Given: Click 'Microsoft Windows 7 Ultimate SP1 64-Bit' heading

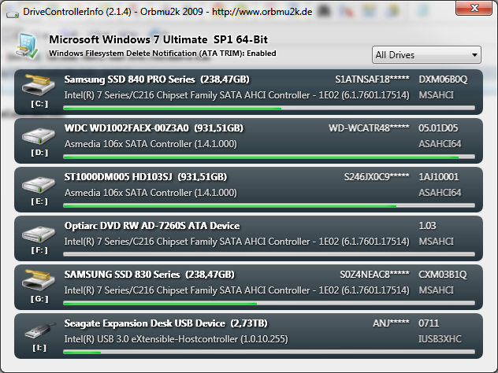Looking at the screenshot, I should [158, 39].
